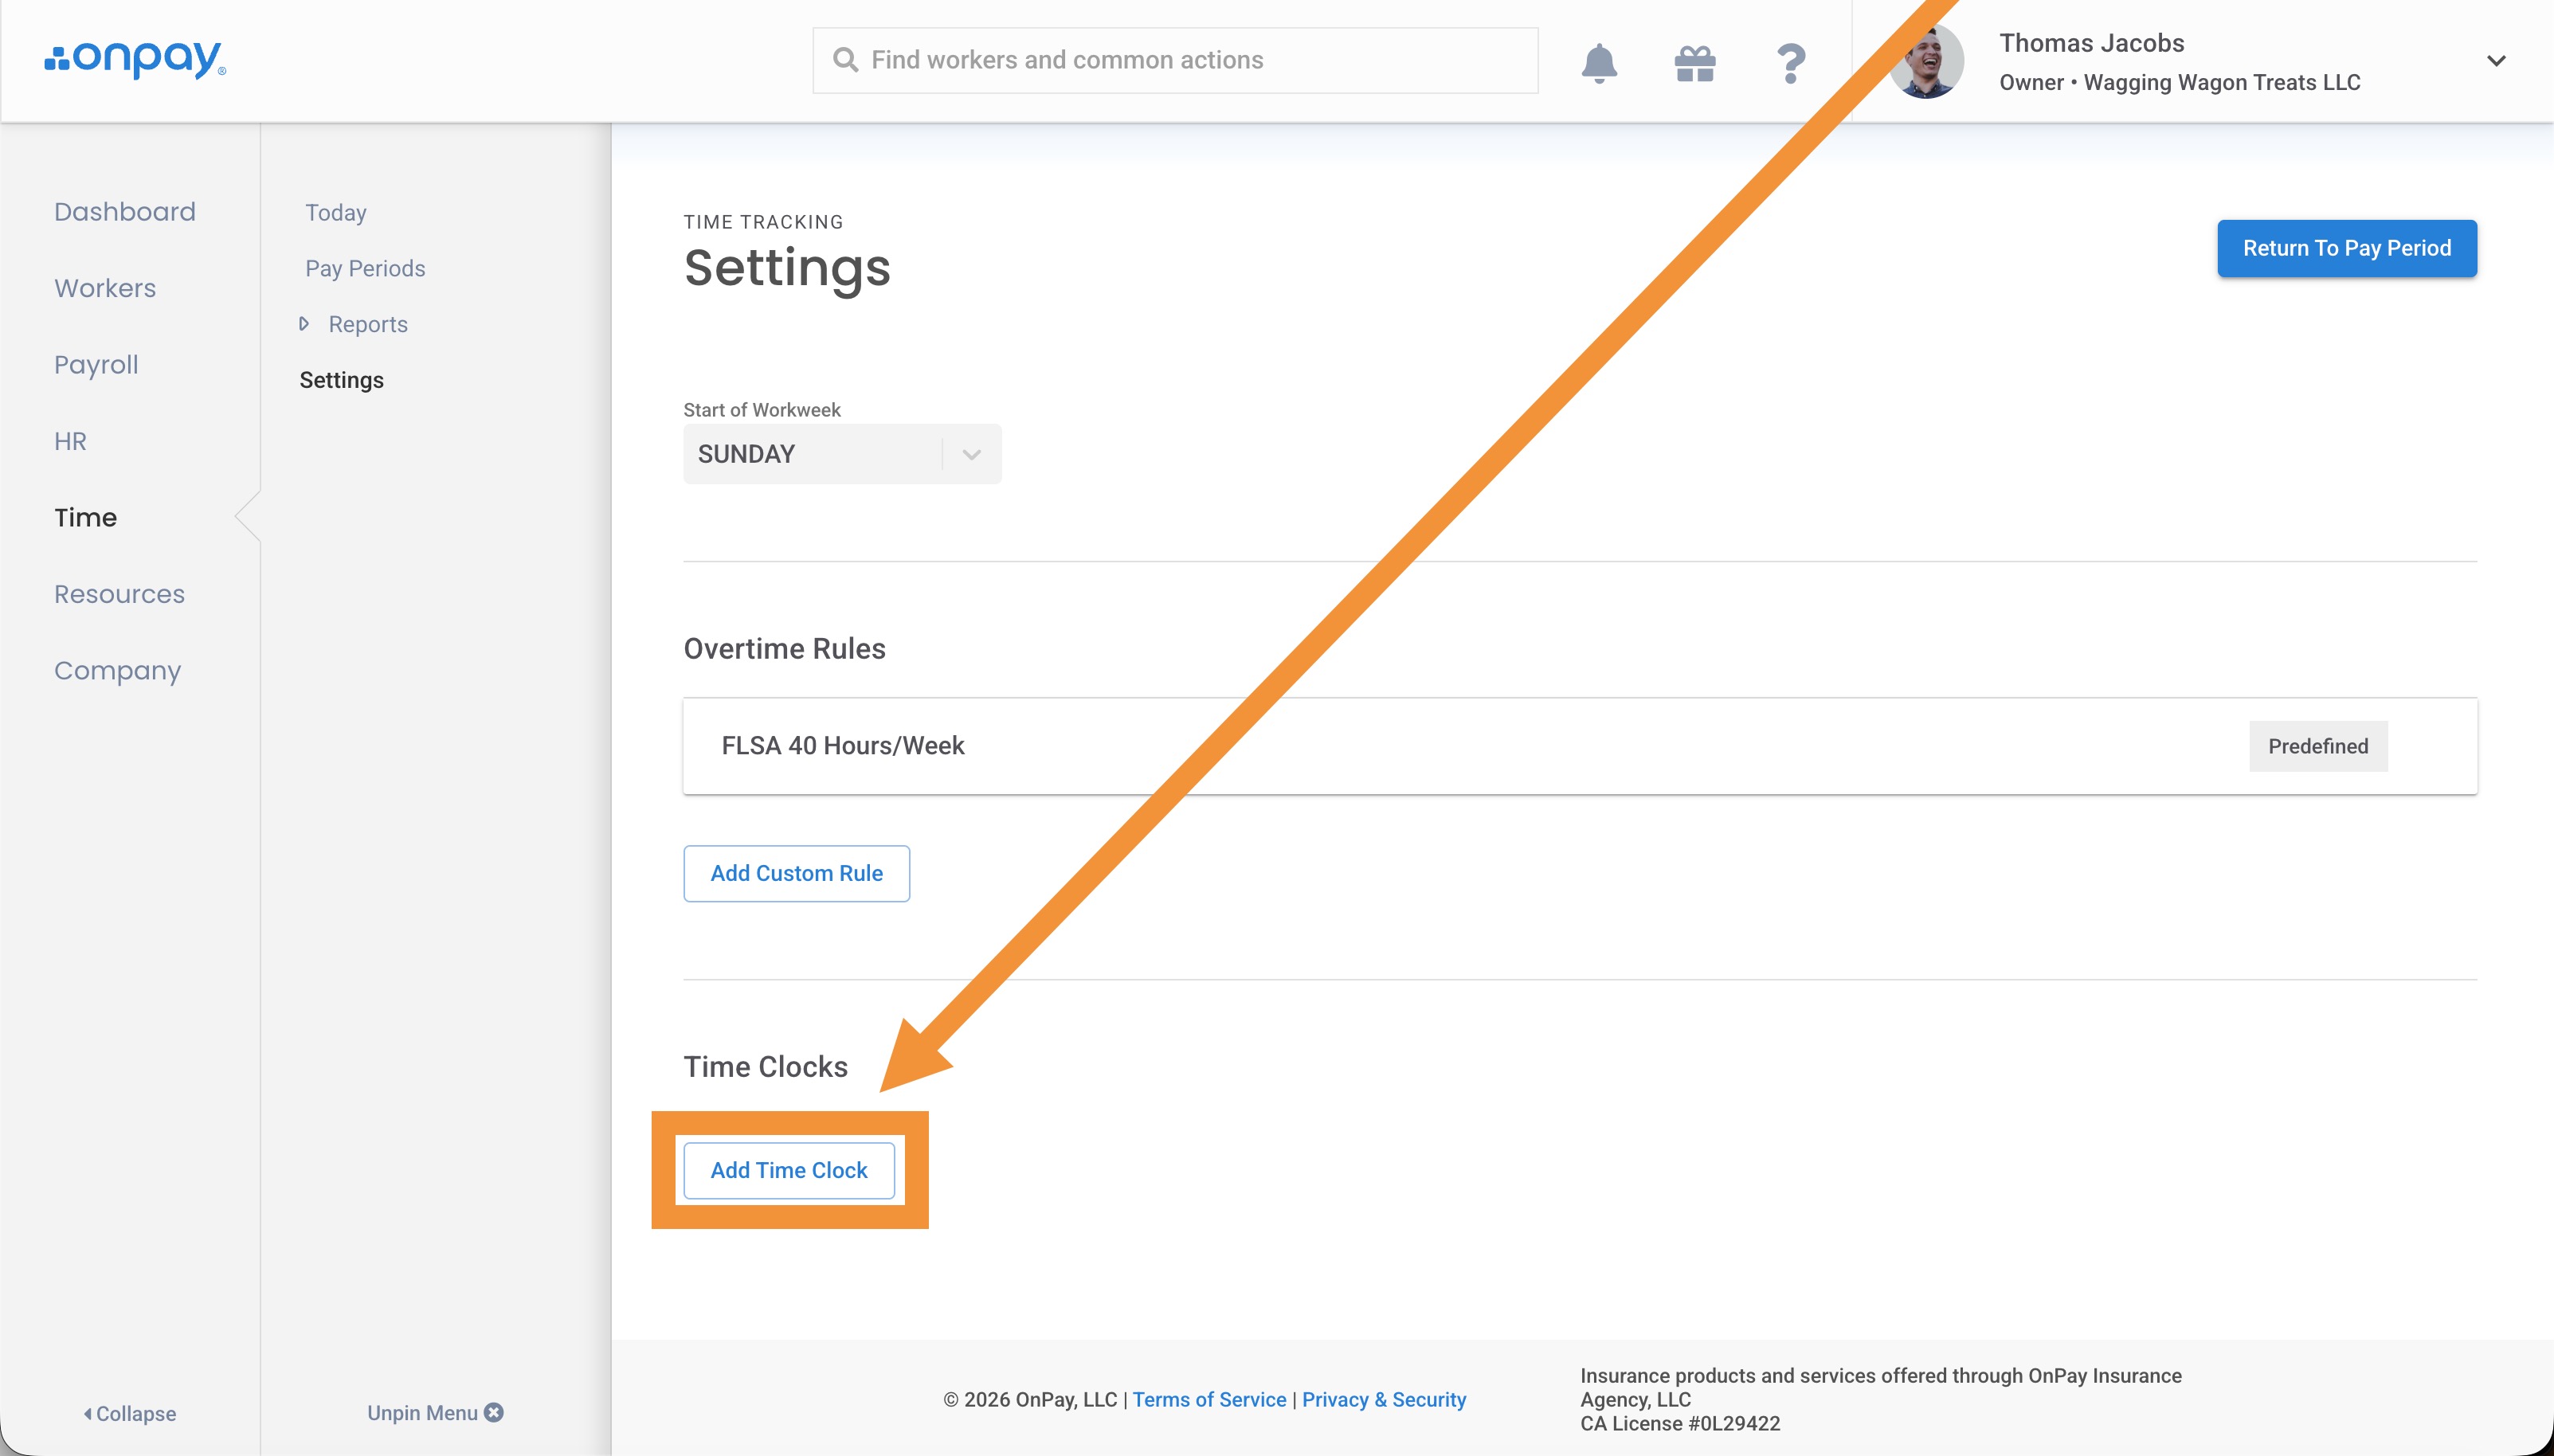2554x1456 pixels.
Task: Open Pay Periods in the Time submenu
Action: point(365,268)
